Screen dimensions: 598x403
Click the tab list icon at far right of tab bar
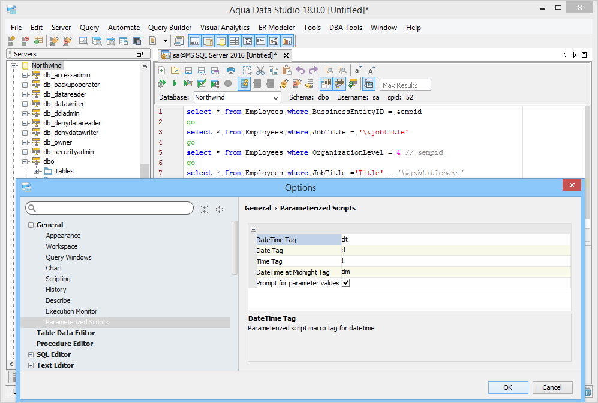[x=584, y=55]
